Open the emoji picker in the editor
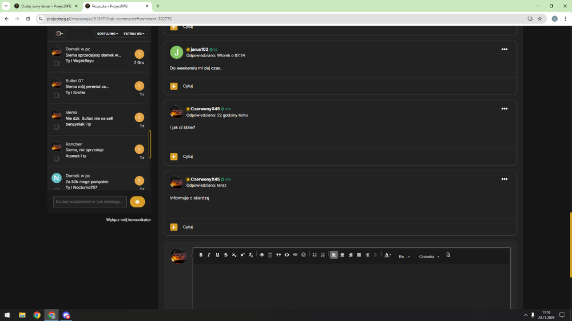Image resolution: width=572 pixels, height=321 pixels. (304, 255)
